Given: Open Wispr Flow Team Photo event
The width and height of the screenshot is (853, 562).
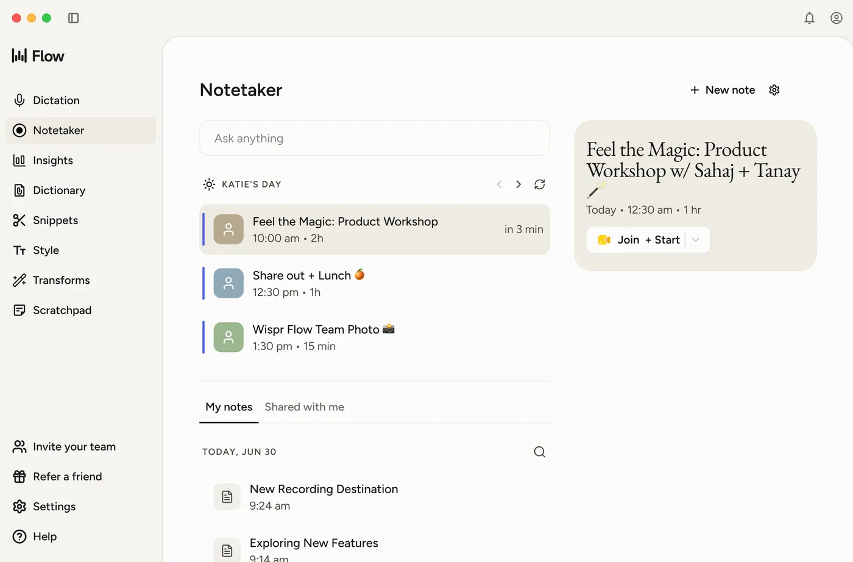Looking at the screenshot, I should tap(375, 337).
